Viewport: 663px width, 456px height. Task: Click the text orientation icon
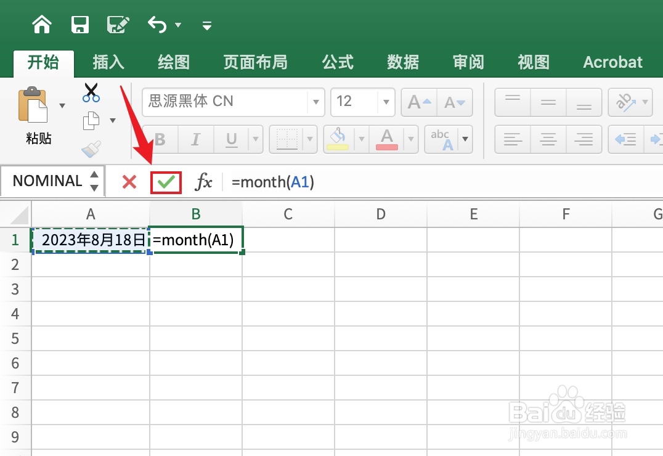tap(625, 102)
